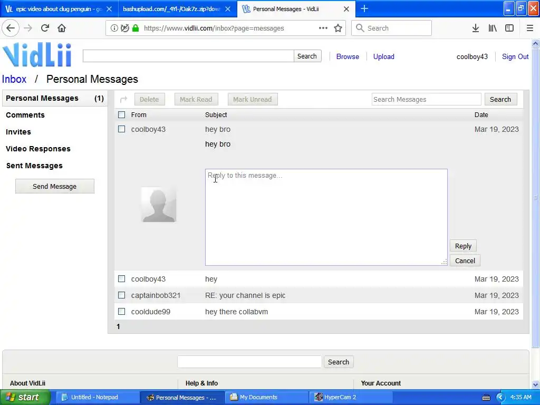Image resolution: width=540 pixels, height=405 pixels.
Task: Click the VidLii logo
Action: click(x=37, y=55)
